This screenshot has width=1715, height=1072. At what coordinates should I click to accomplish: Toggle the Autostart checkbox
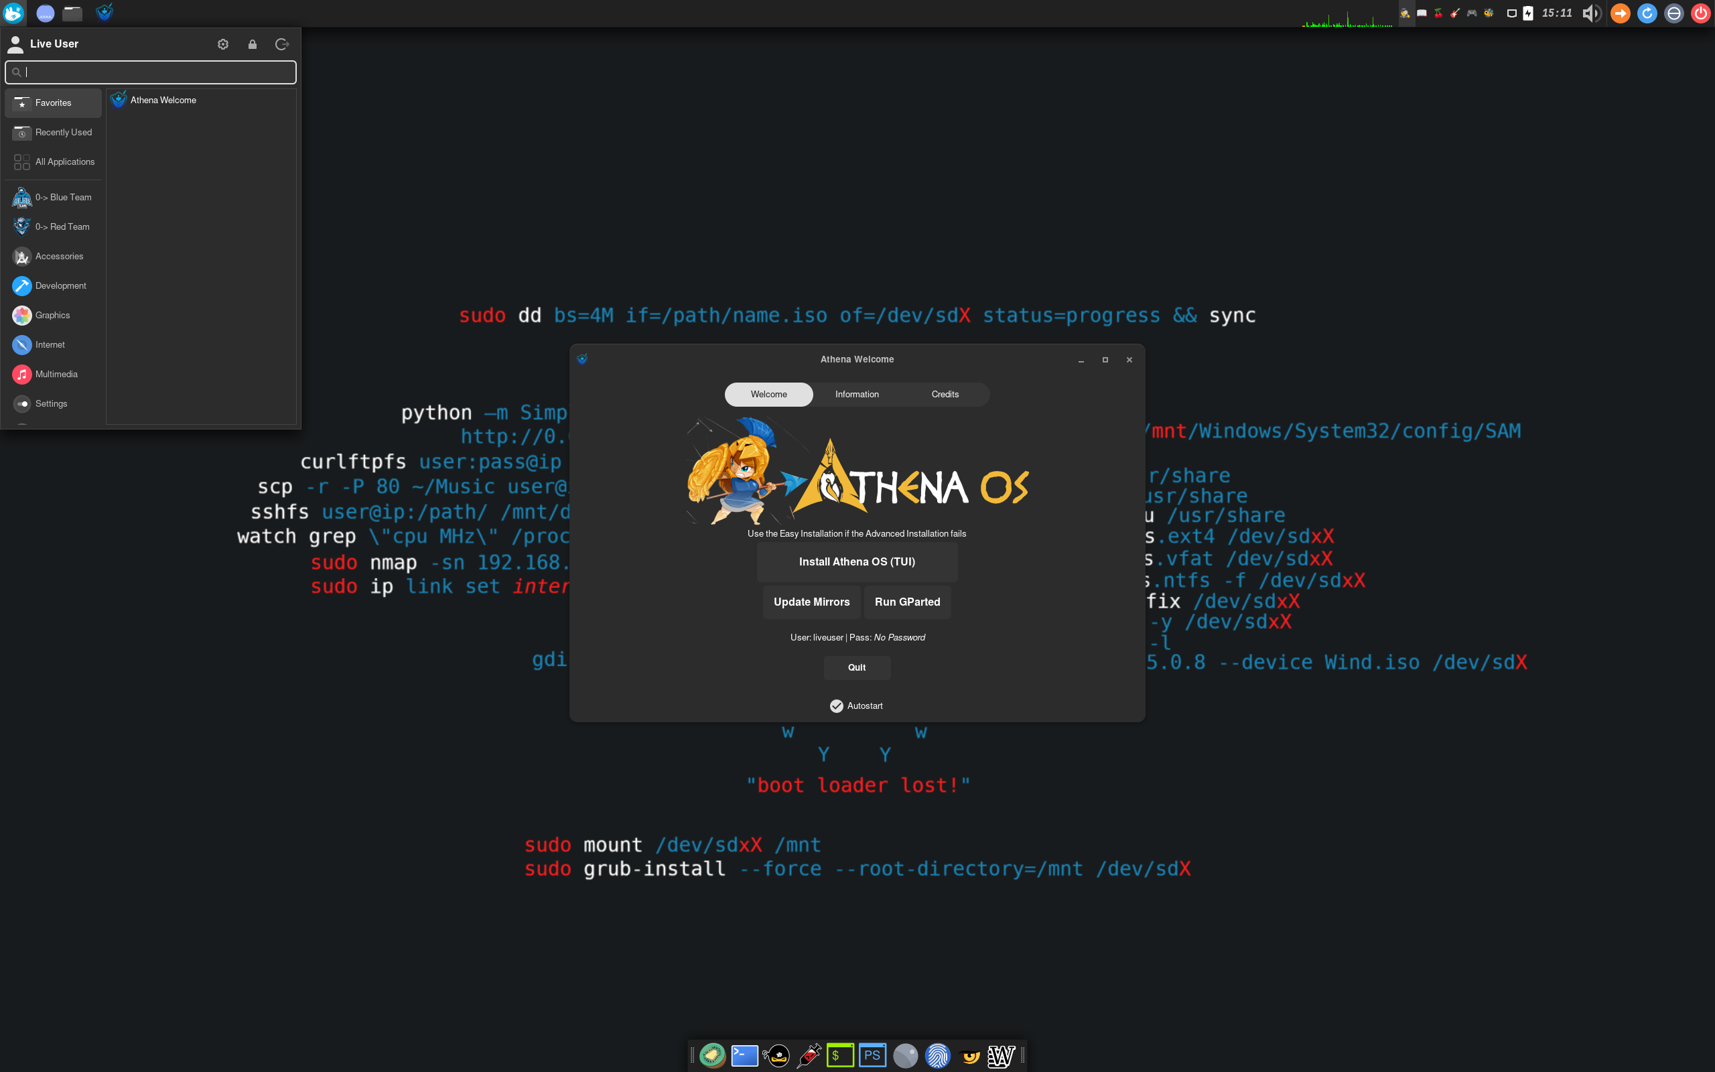836,706
